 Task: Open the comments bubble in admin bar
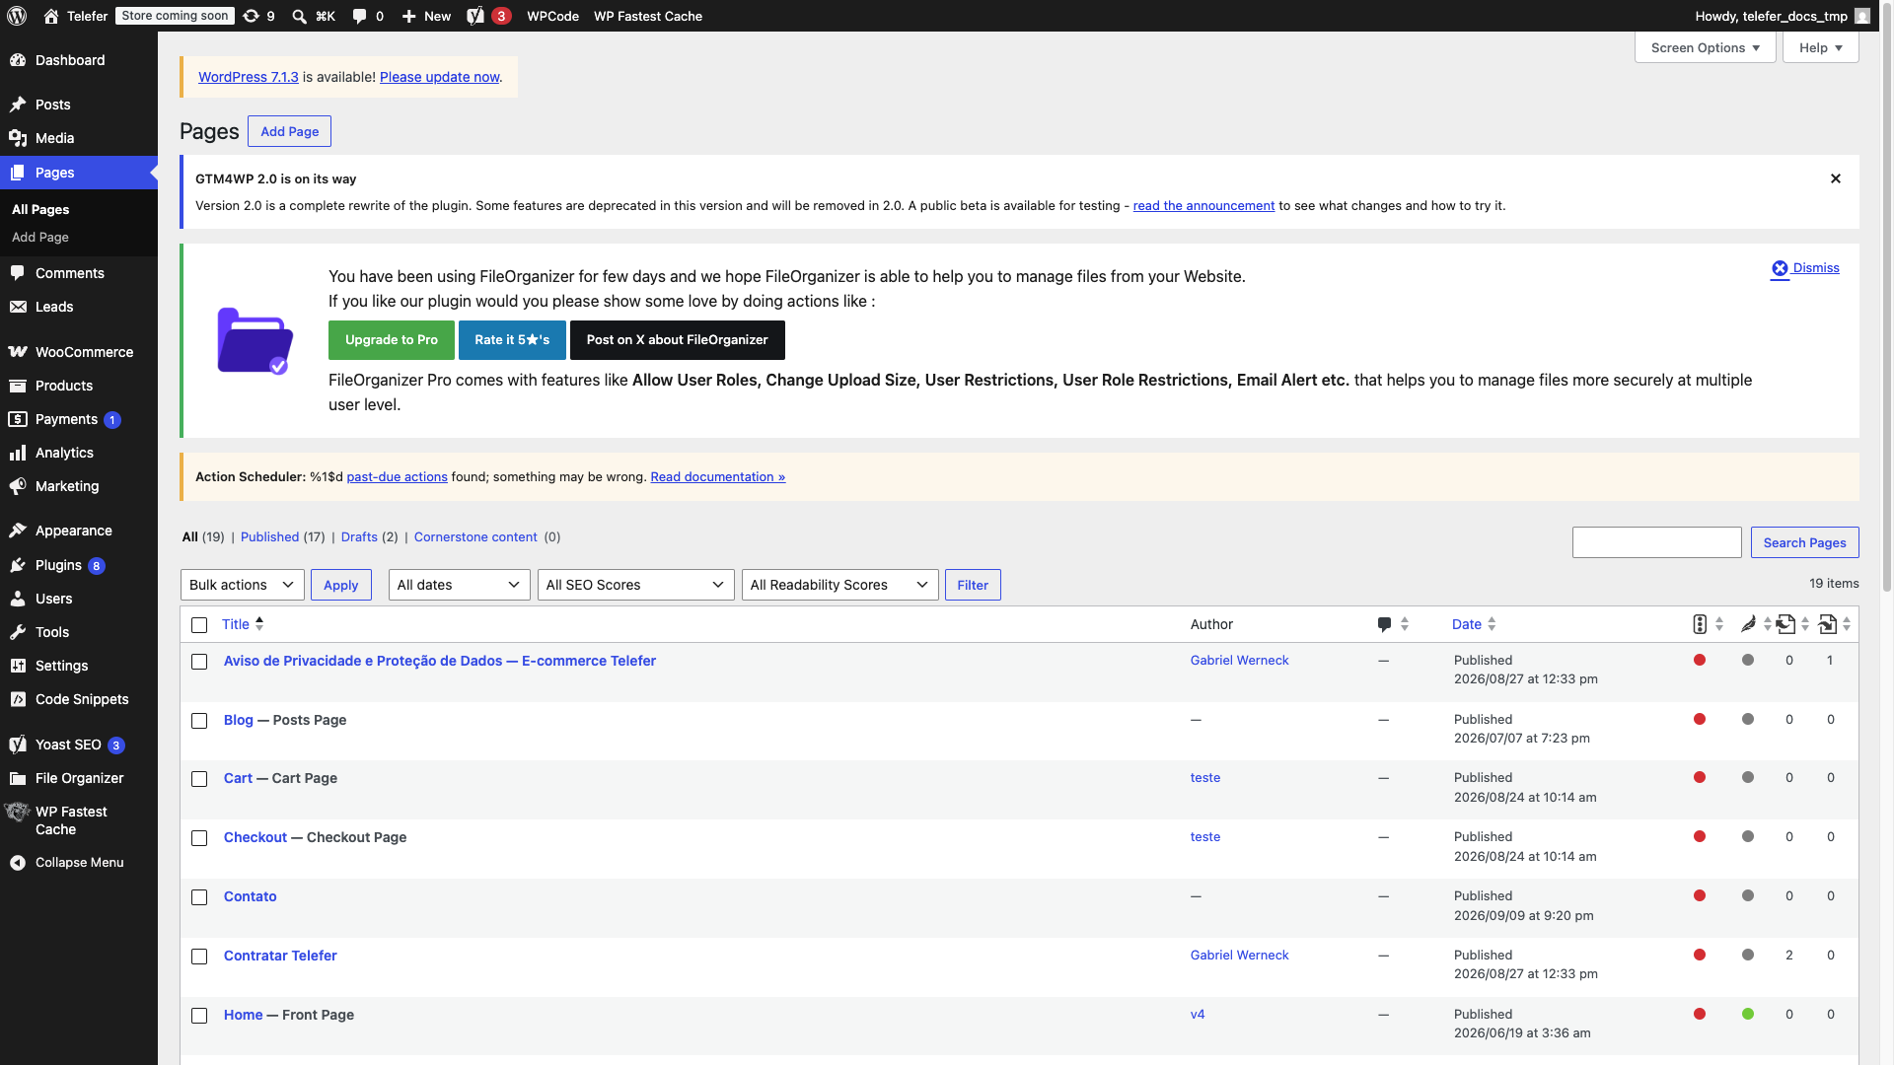(x=368, y=16)
